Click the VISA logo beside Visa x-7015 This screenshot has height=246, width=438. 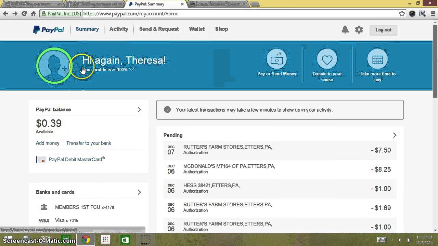tap(44, 220)
